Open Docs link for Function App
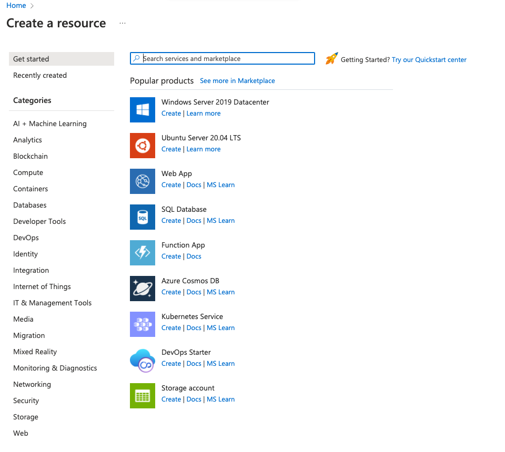 [194, 256]
